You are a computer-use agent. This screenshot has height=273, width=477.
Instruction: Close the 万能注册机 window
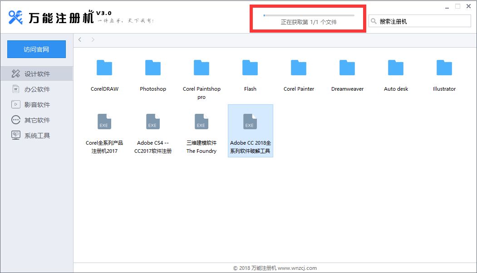coord(468,6)
